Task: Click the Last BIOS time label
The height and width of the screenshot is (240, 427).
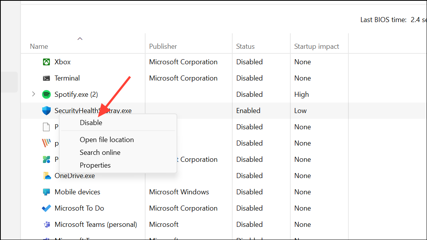Action: (383, 20)
